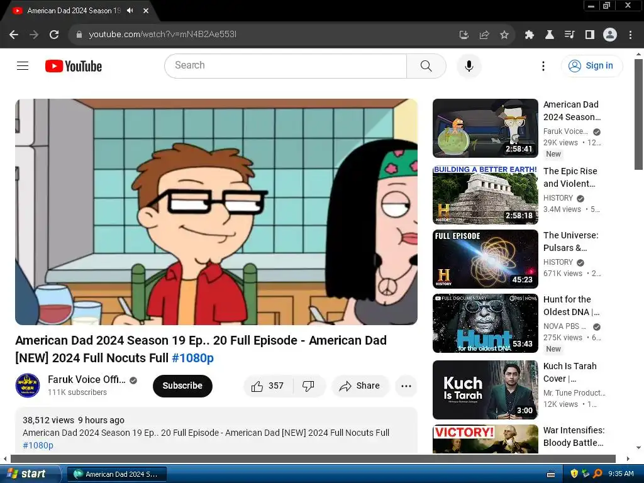The image size is (644, 483).
Task: Open the Mayan temple History thumbnail
Action: (485, 195)
